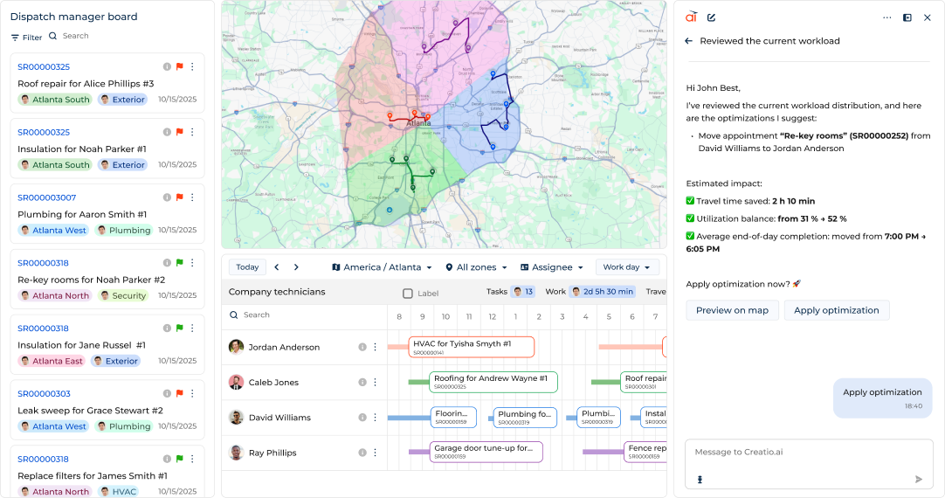The width and height of the screenshot is (945, 498).
Task: Click the microphone icon in message box
Action: pyautogui.click(x=700, y=479)
